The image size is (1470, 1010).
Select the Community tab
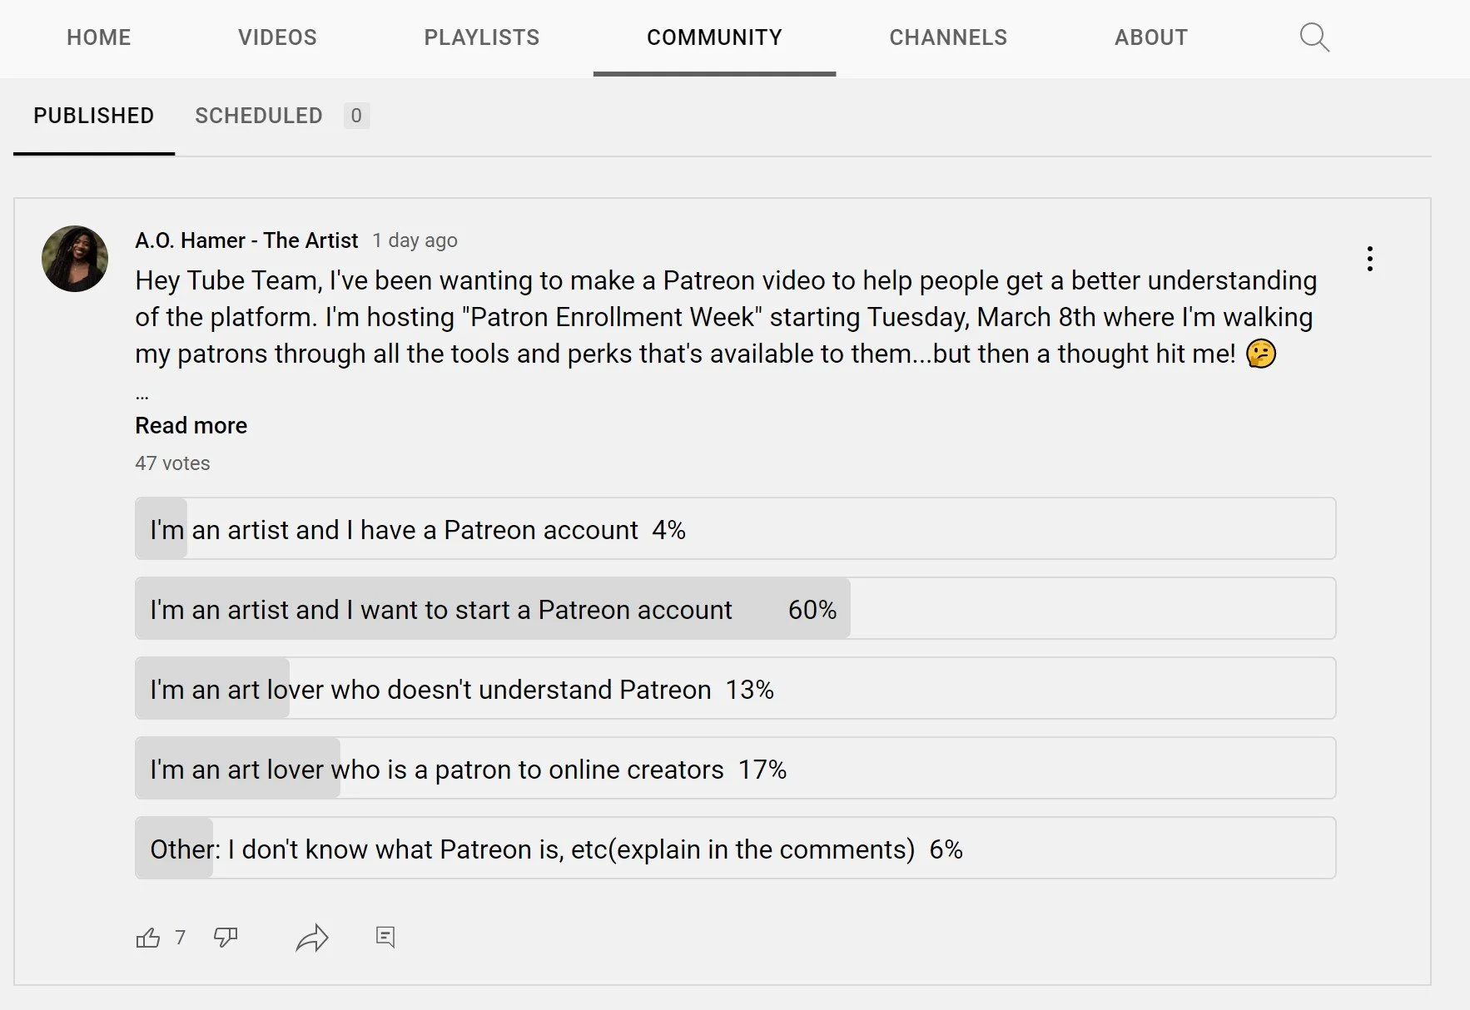[x=714, y=37]
